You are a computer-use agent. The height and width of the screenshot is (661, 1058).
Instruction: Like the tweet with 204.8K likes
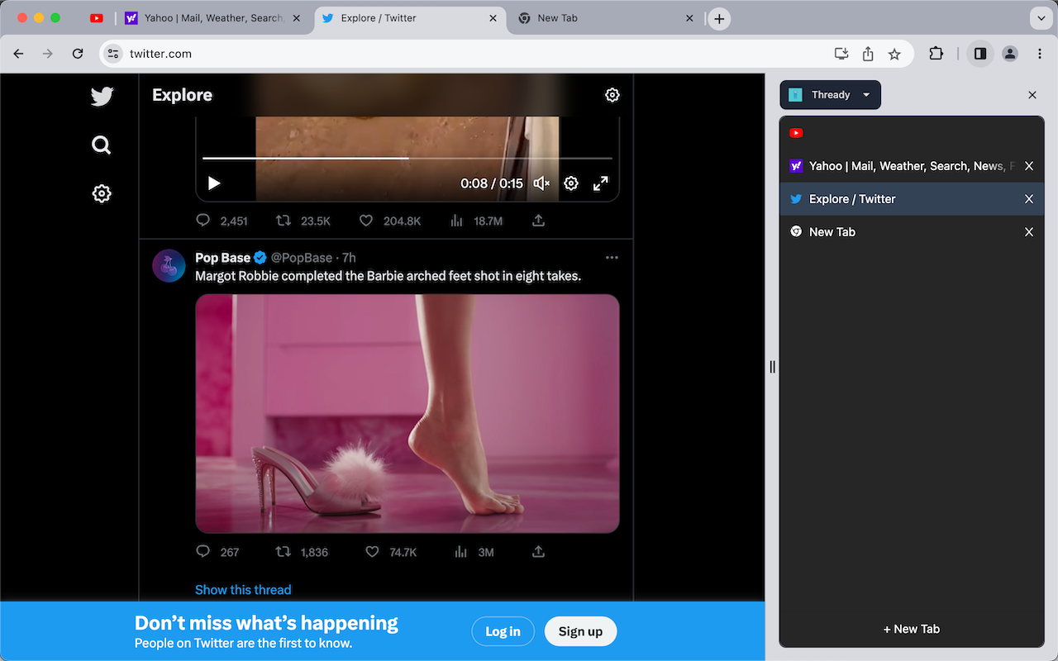coord(390,221)
